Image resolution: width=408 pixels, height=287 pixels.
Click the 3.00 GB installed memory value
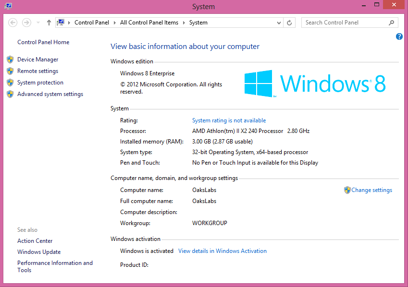[x=223, y=142]
